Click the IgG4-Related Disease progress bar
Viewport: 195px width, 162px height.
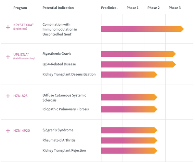pyautogui.click(x=138, y=64)
